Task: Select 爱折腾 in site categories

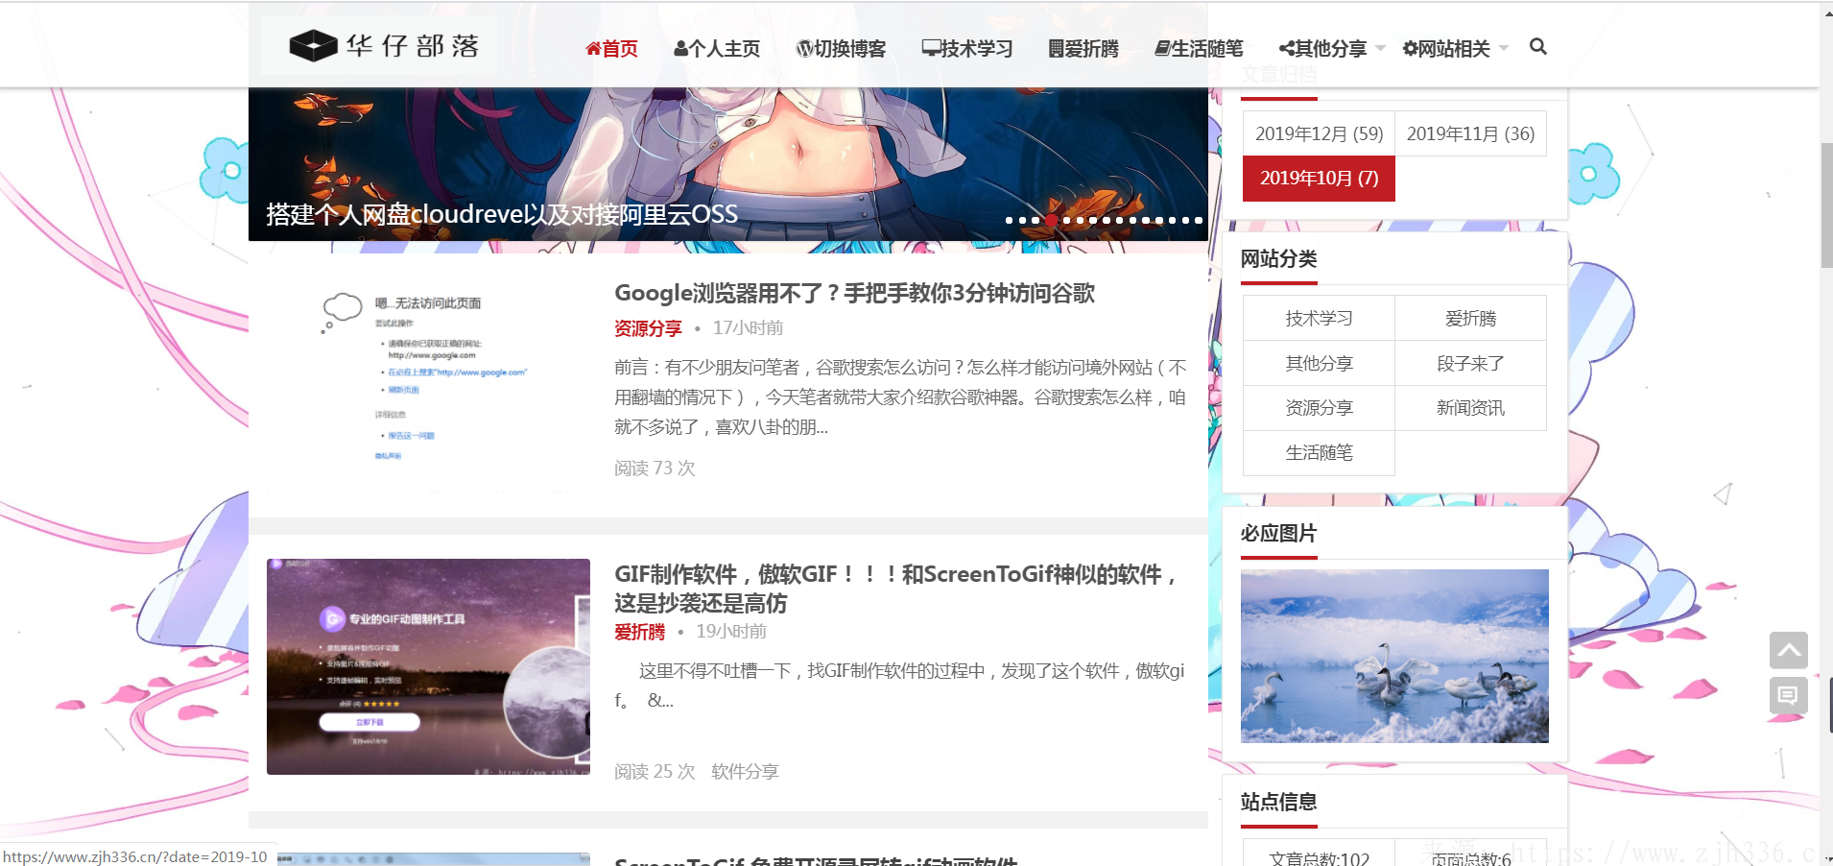Action: (1470, 318)
